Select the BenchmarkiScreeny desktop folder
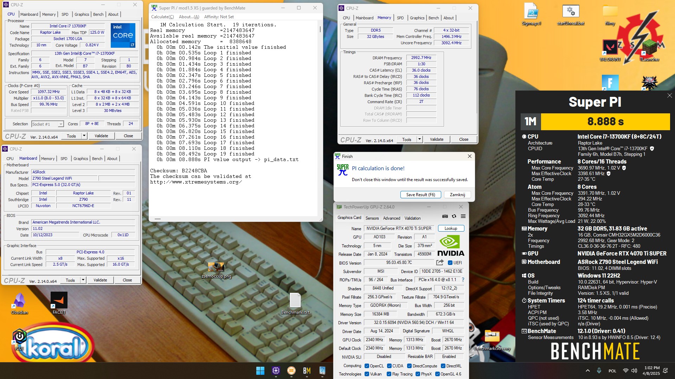Image resolution: width=675 pixels, height=379 pixels. (492, 340)
